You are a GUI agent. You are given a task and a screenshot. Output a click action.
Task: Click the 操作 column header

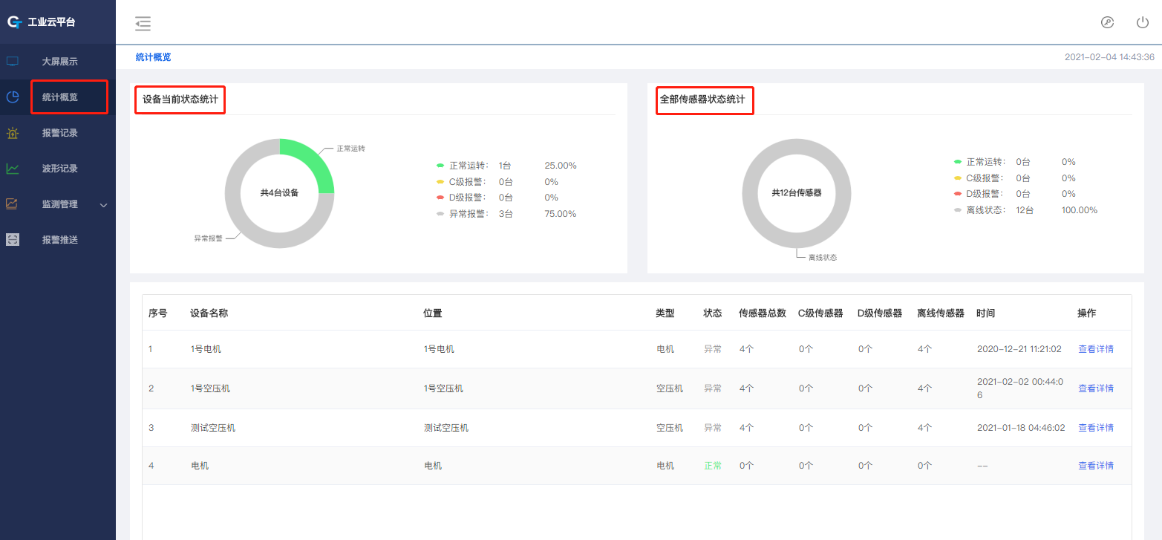(x=1087, y=313)
